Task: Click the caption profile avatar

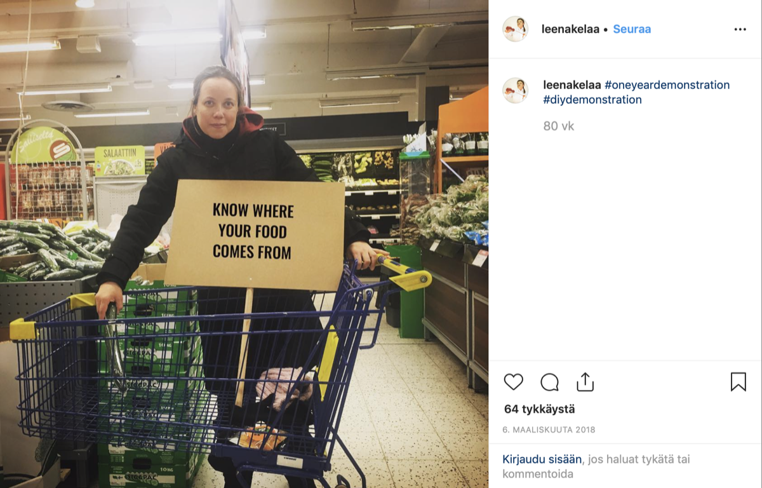Action: (515, 90)
